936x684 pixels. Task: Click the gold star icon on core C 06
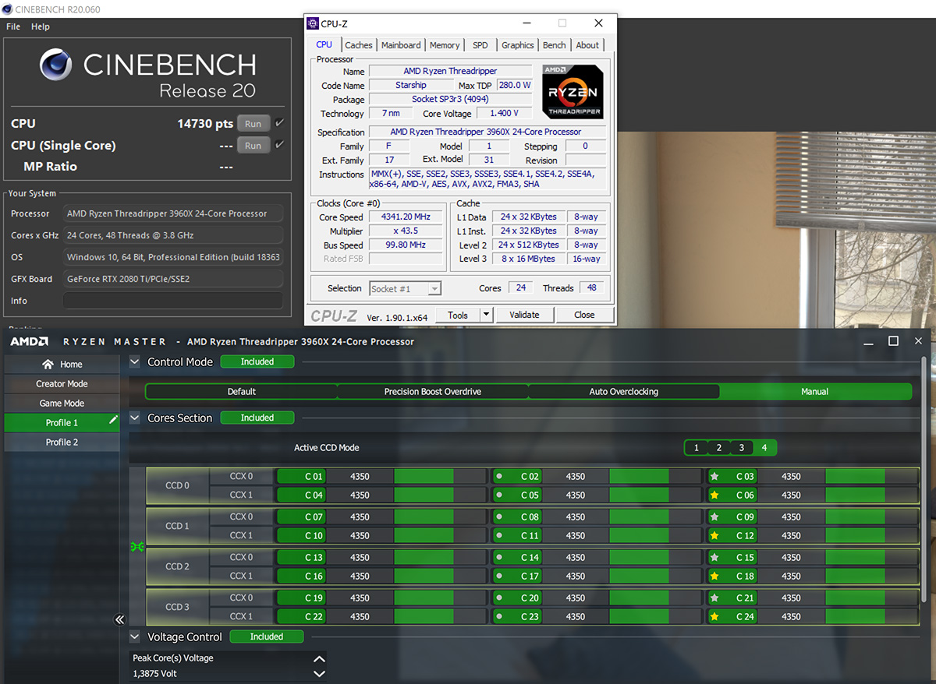point(714,495)
